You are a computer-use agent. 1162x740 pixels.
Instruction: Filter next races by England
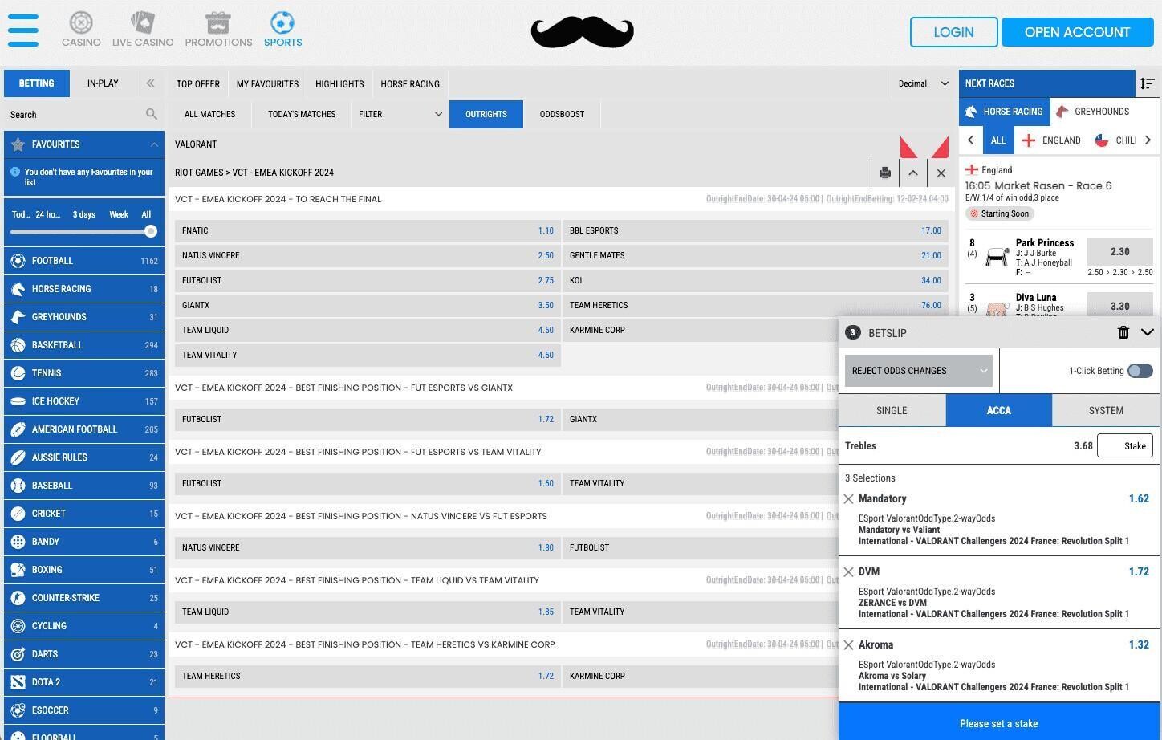coord(1051,140)
